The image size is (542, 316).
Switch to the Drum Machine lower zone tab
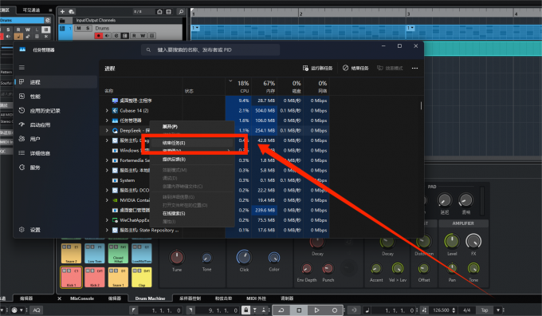[x=150, y=298]
